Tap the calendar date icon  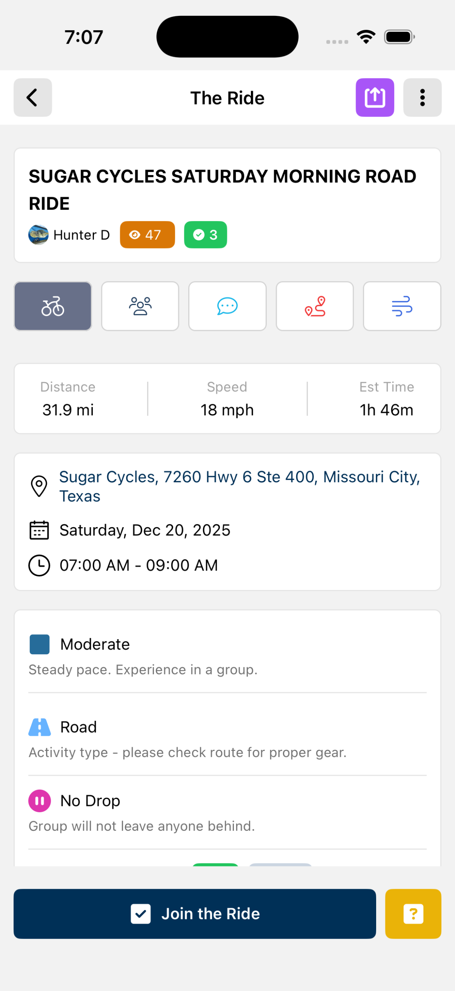click(x=39, y=530)
